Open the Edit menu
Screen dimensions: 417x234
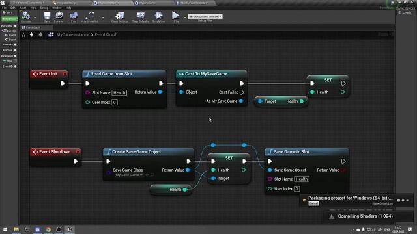tap(13, 8)
